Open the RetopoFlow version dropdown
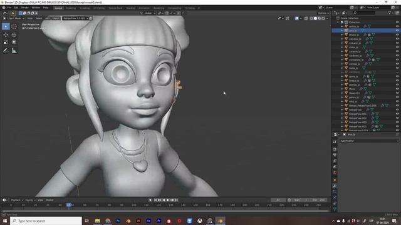Screen dimensions: 401x225 [75, 18]
